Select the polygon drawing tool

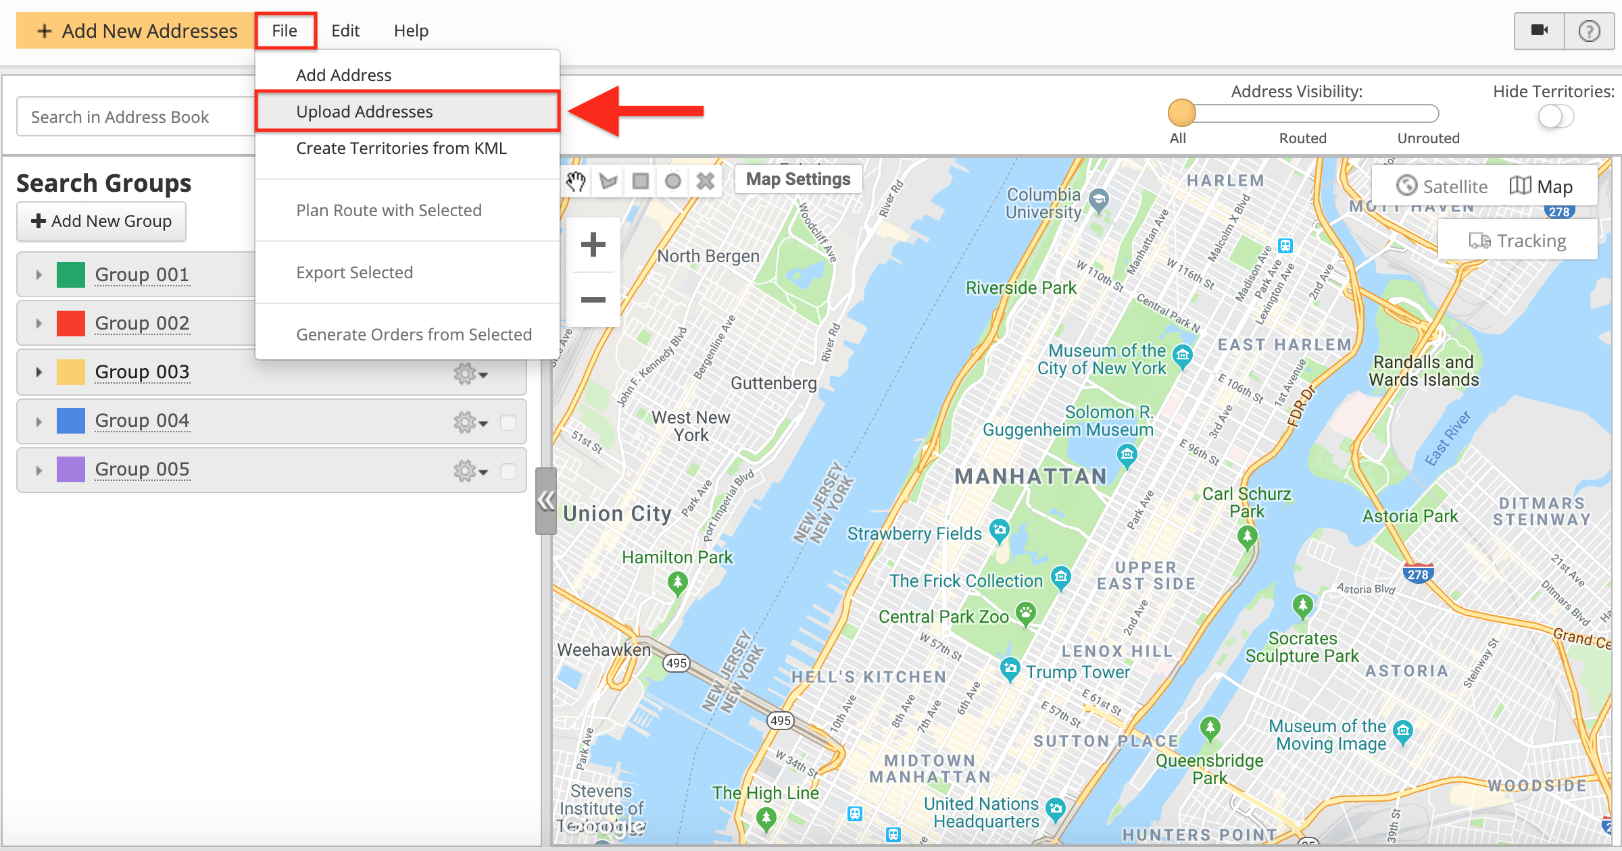tap(608, 181)
